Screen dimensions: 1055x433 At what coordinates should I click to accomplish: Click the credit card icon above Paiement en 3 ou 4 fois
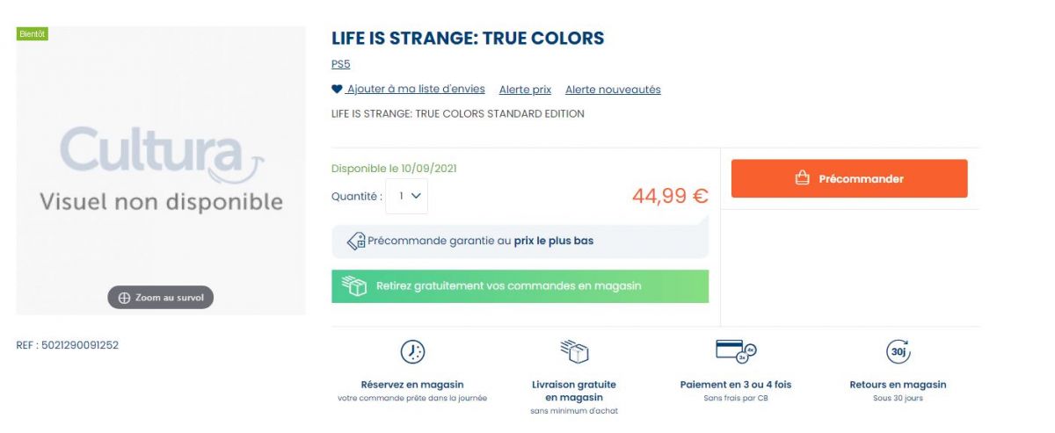(x=736, y=351)
